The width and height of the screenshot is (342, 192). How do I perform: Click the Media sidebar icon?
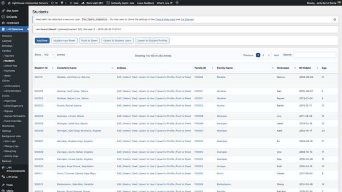(x=3, y=191)
